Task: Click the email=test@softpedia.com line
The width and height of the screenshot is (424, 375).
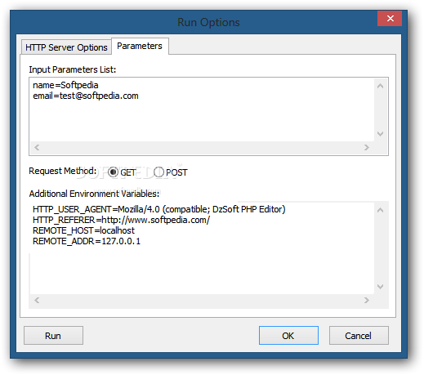Action: pos(86,96)
